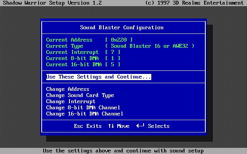The width and height of the screenshot is (247, 154).
Task: Click the Sound Blaster 16 or AWE32 value
Action: (149, 46)
